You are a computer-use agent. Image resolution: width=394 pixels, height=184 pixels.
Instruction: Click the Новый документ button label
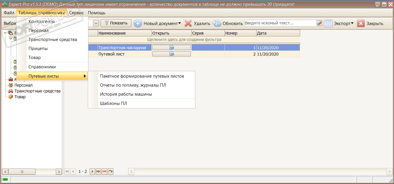161,24
